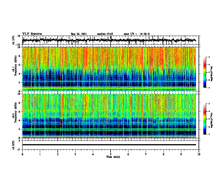Click the "6" kHz tick on ch.2 spectrogram

pos(20,112)
